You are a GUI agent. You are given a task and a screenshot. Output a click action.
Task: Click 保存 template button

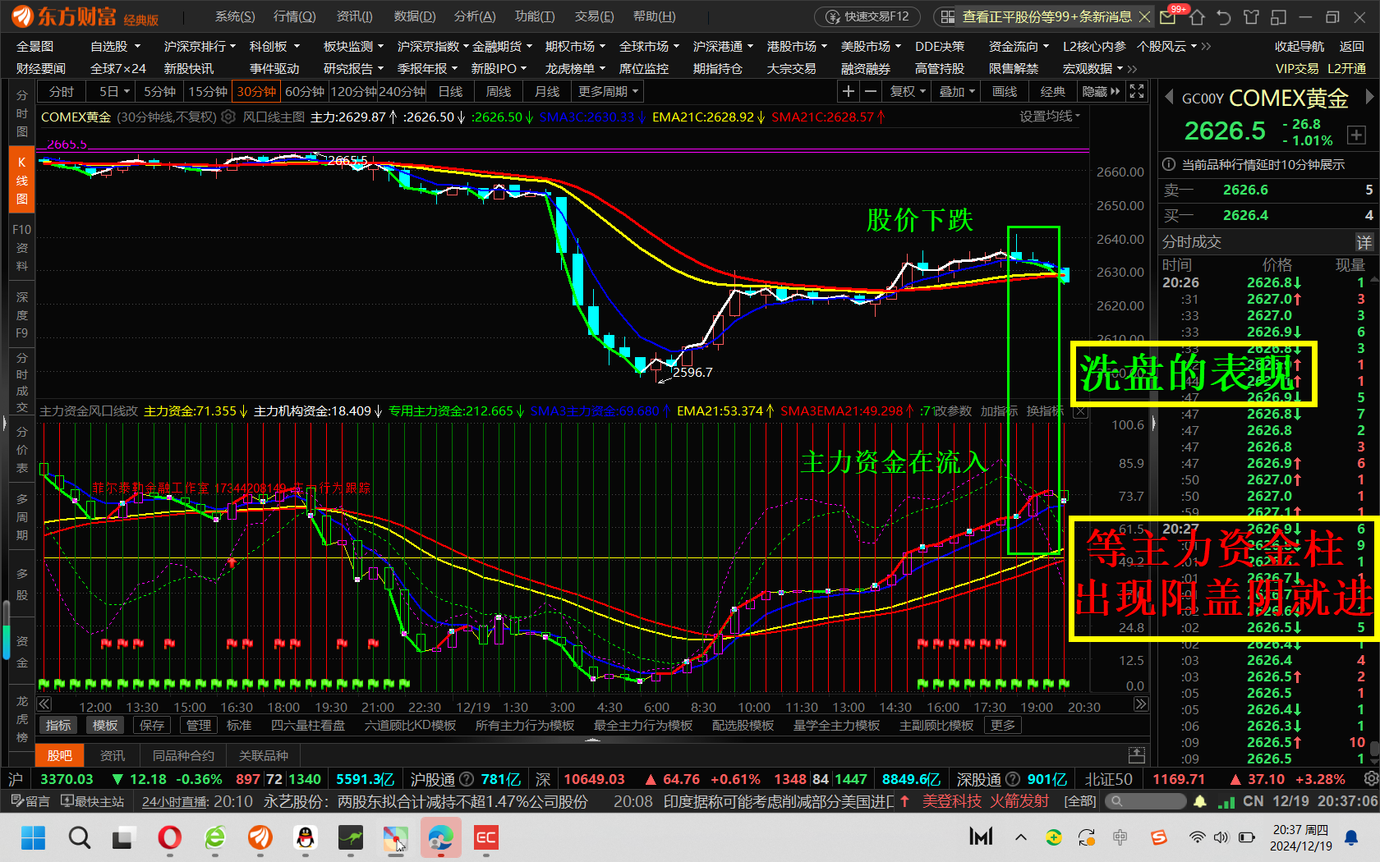pyautogui.click(x=152, y=726)
